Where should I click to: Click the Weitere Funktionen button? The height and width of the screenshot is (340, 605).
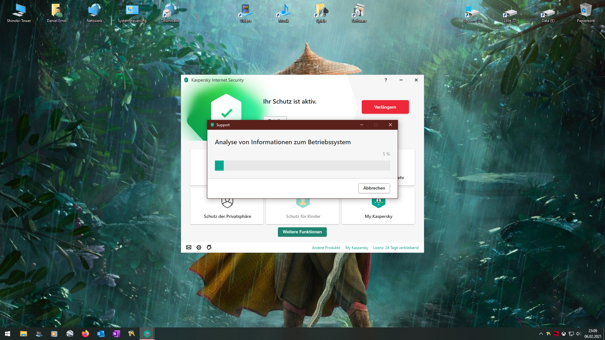coord(302,232)
